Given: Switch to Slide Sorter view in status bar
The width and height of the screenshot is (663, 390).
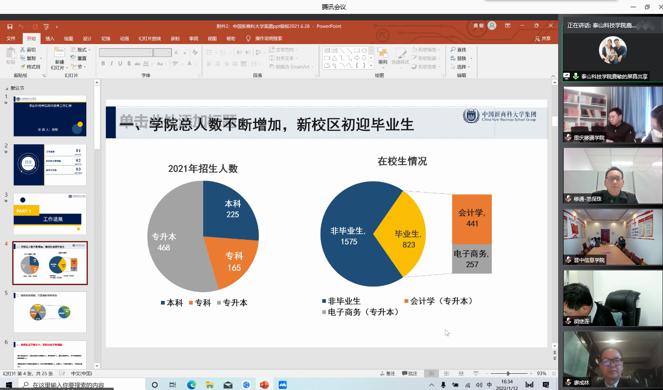Looking at the screenshot, I should tap(446, 373).
